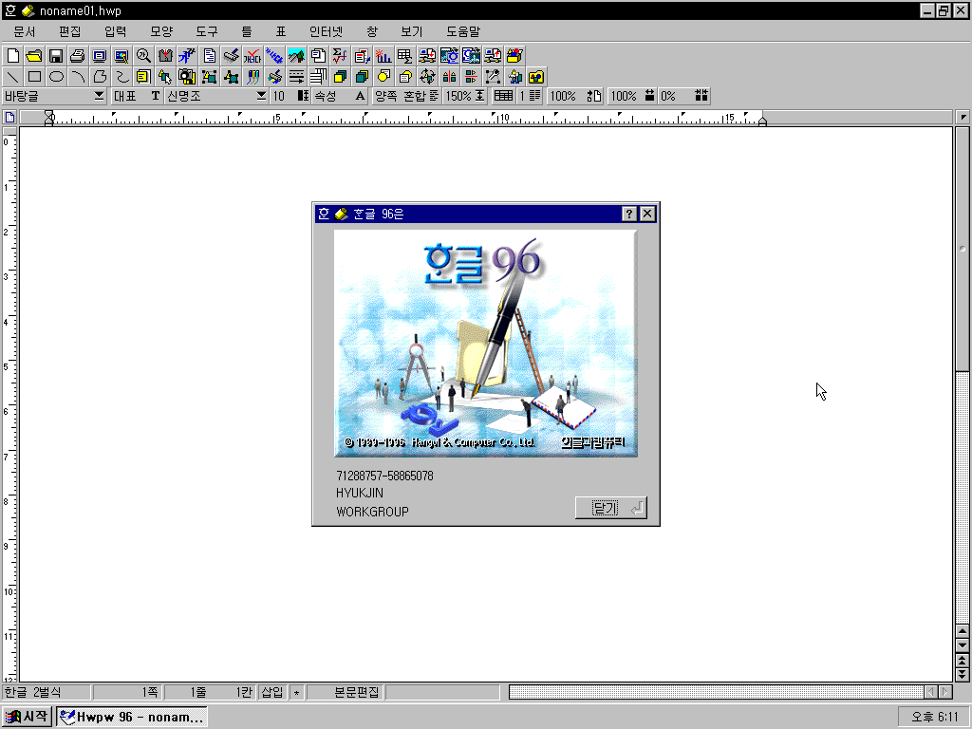
Task: Click the Save floppy disk icon
Action: click(x=56, y=56)
